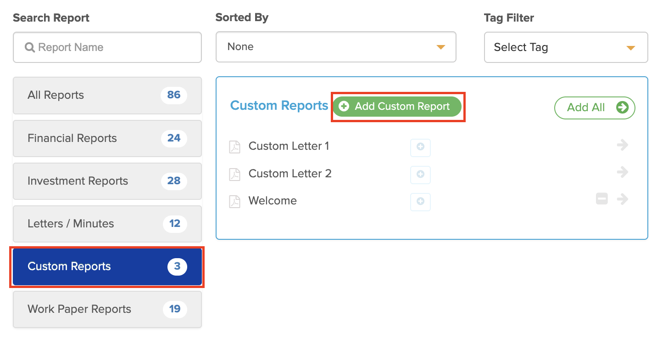Click the plus icon for Welcome
The image size is (657, 339).
420,202
